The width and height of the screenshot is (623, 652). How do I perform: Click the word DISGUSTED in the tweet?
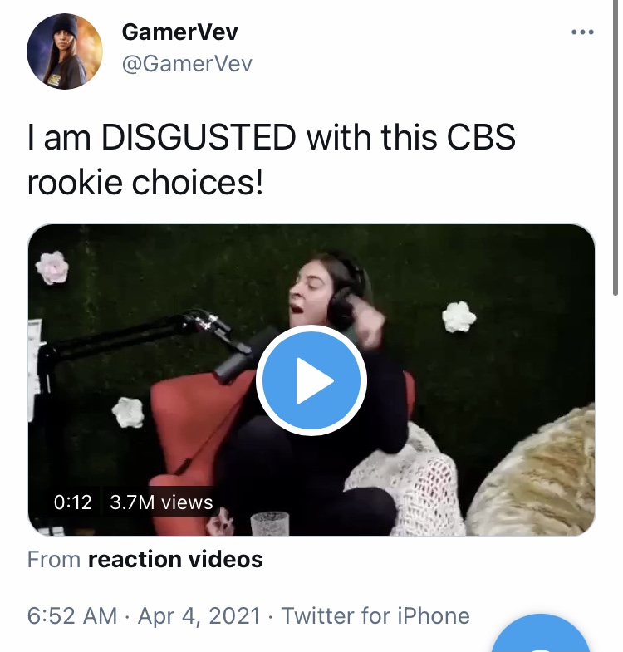pyautogui.click(x=199, y=137)
